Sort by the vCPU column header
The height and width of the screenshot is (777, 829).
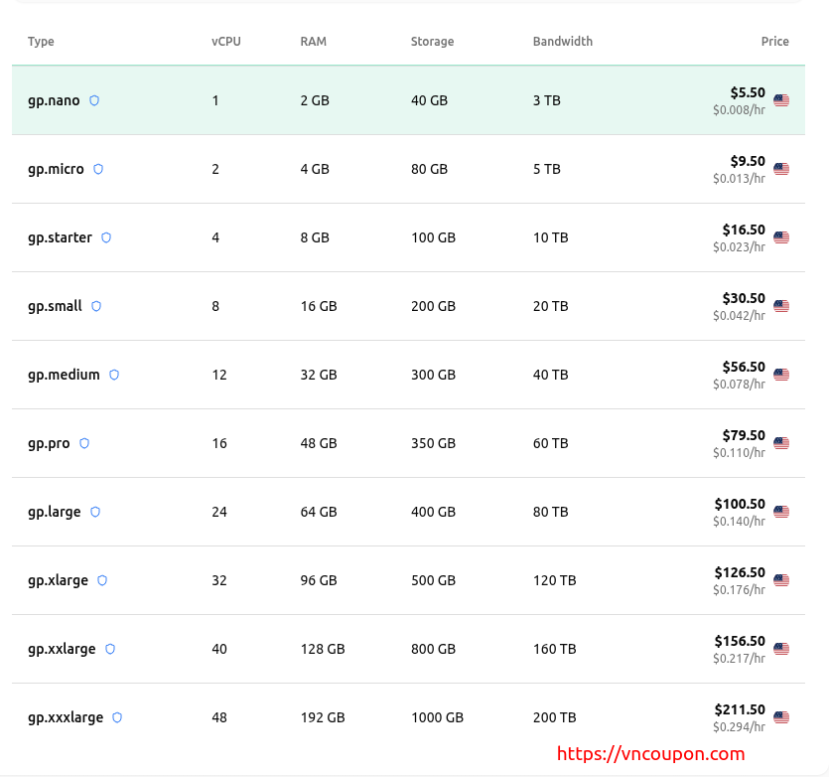tap(225, 42)
